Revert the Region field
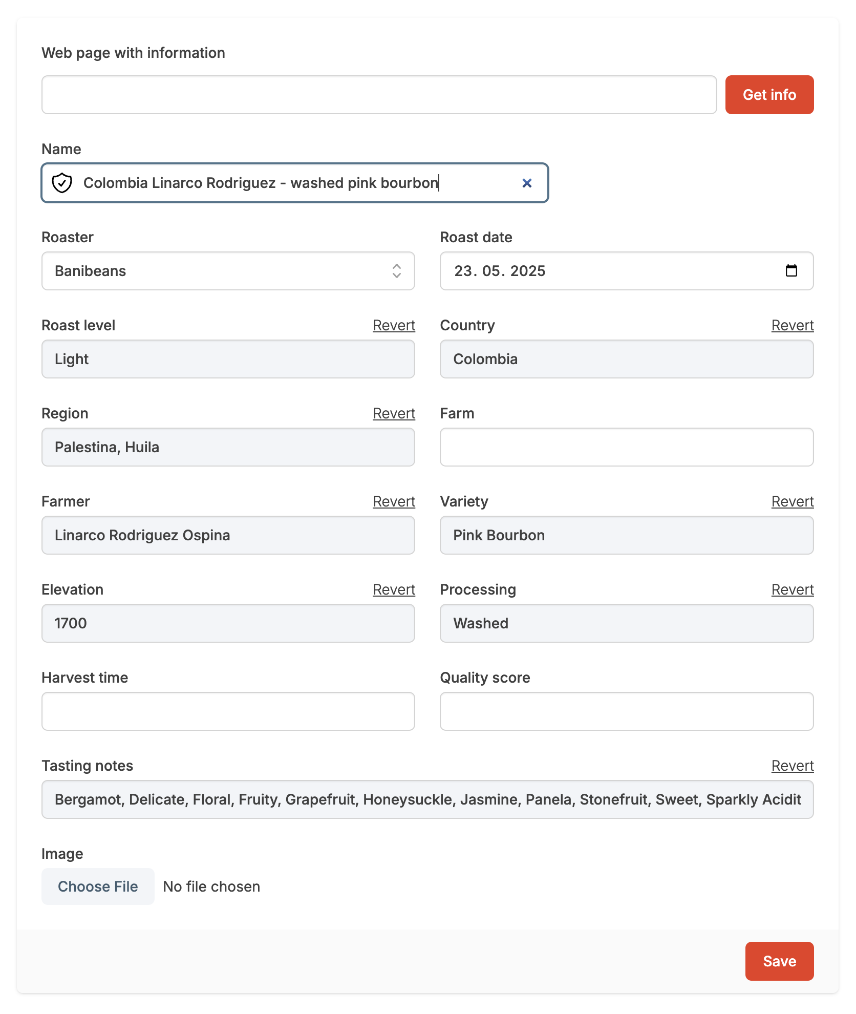856x1014 pixels. [x=393, y=413]
